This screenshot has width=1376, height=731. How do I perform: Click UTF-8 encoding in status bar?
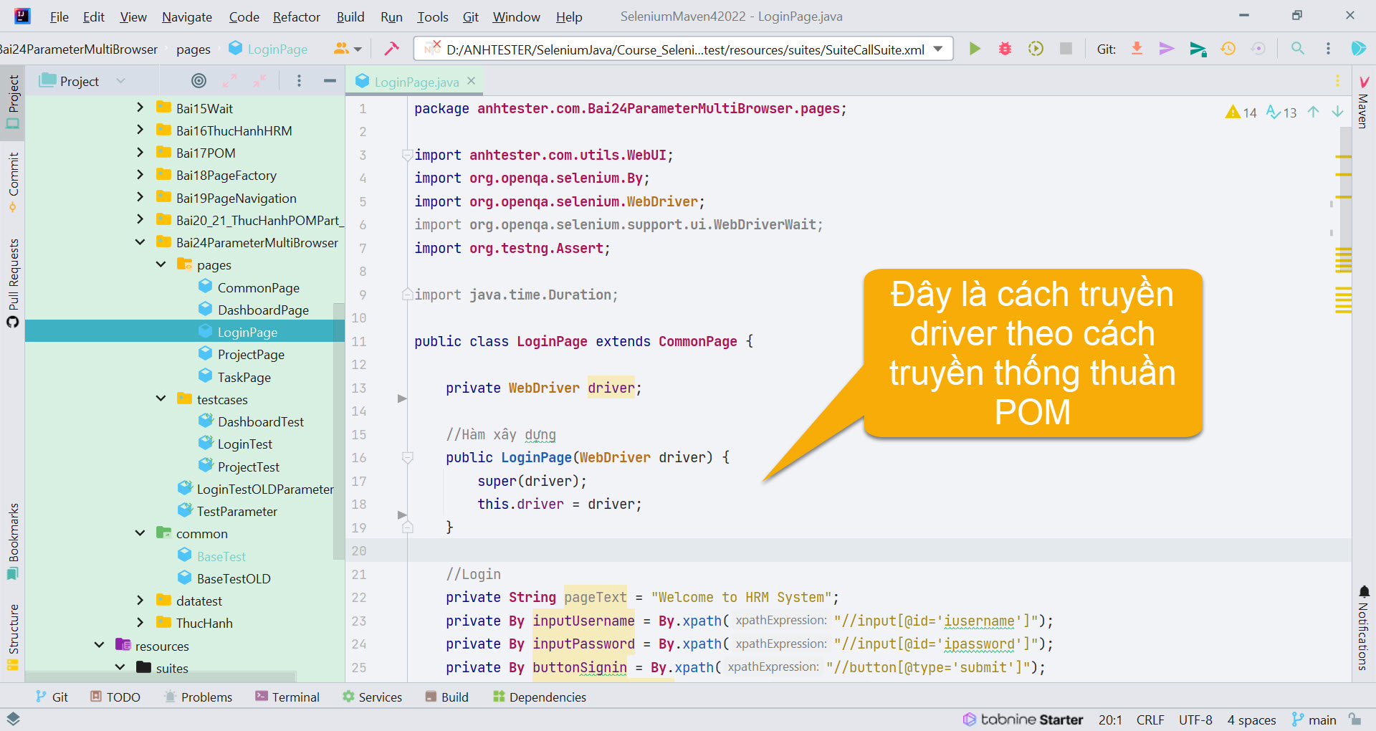[1195, 720]
